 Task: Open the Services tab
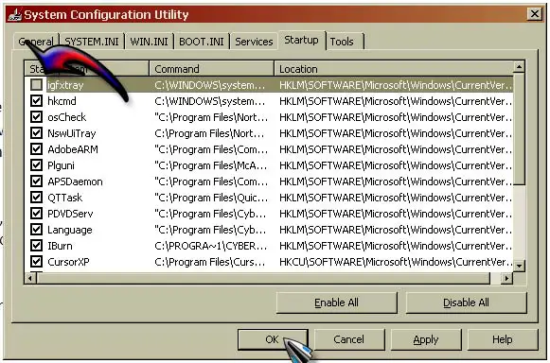pos(254,42)
